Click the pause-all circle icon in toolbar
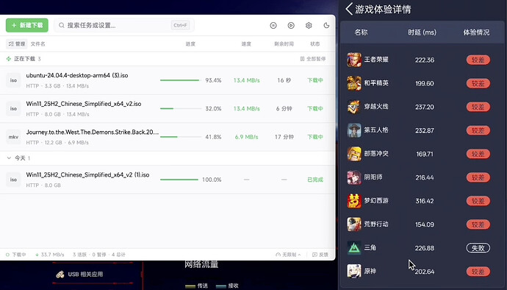 click(x=273, y=25)
